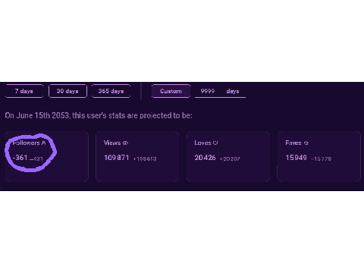
Task: Click the projected views value 109871
Action: click(117, 158)
